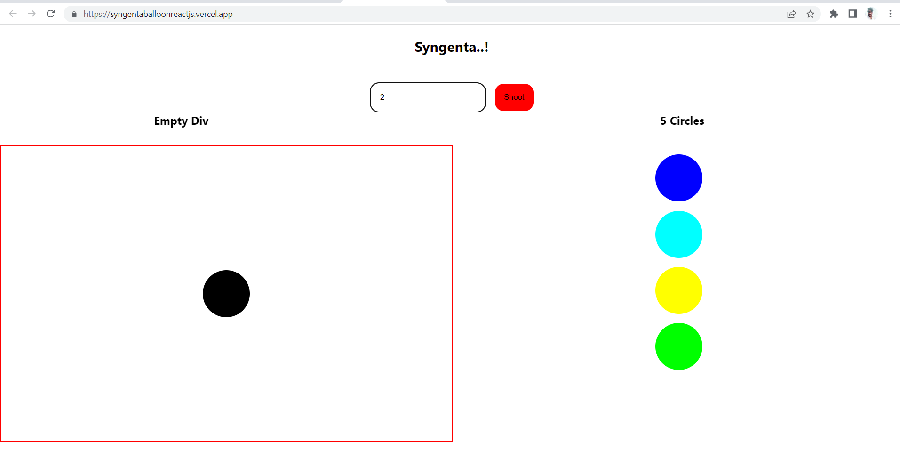Click the green circle
Screen dimensions: 900x466
tap(679, 346)
